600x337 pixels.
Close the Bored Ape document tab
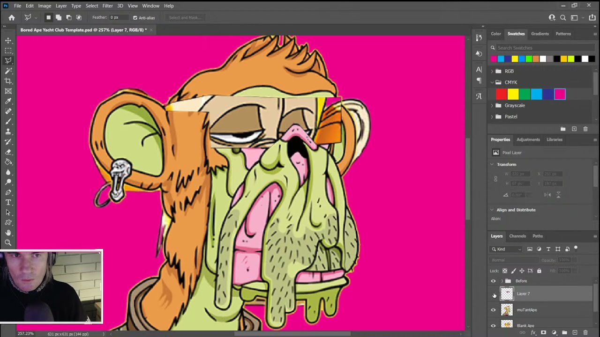151,30
